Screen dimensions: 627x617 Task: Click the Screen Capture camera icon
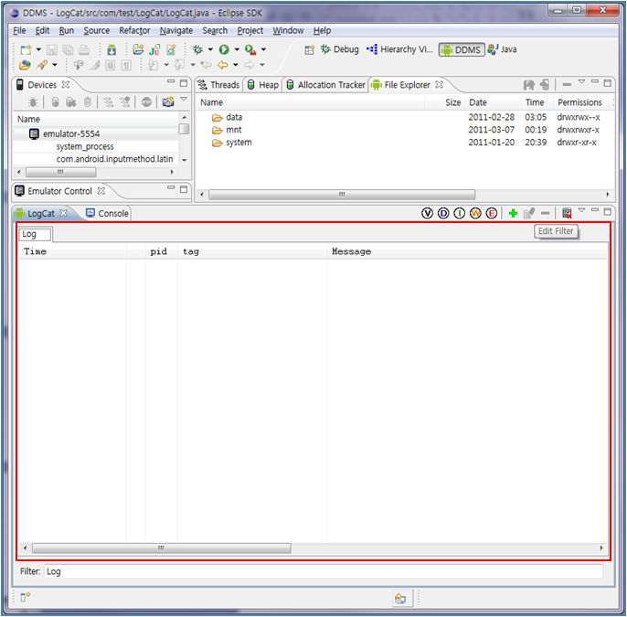(x=168, y=102)
